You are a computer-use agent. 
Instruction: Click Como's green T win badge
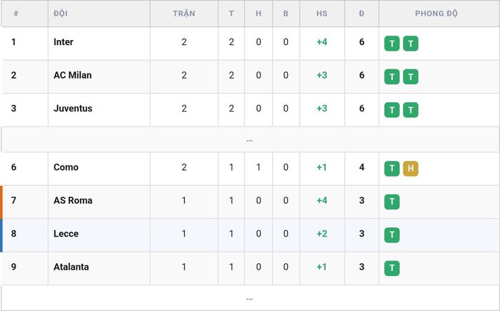391,169
